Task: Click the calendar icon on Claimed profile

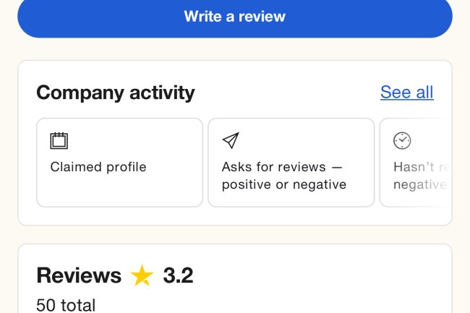Action: point(59,140)
